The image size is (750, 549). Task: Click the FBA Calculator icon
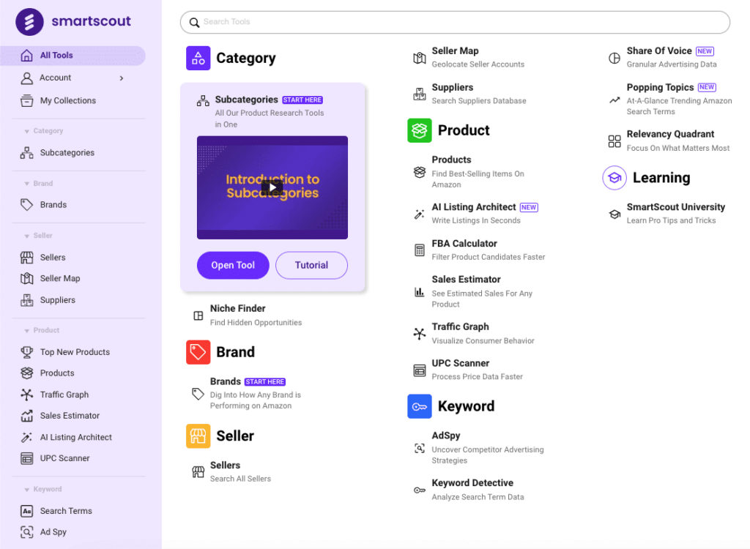(420, 250)
